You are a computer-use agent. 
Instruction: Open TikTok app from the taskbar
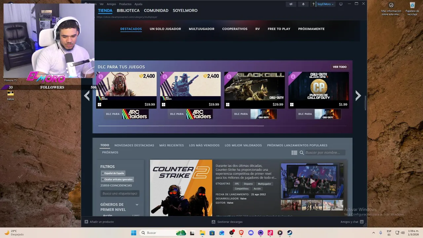coord(270,233)
